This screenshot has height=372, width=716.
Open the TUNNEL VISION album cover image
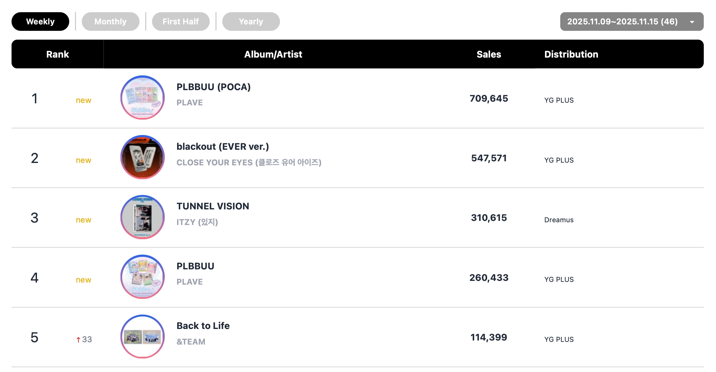[x=143, y=217]
